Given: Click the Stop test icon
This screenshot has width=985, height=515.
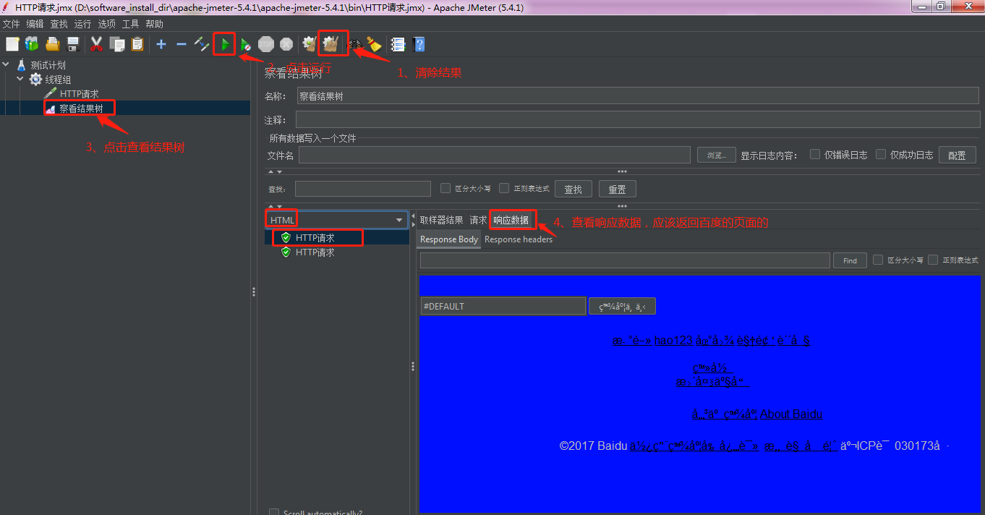Looking at the screenshot, I should [266, 43].
